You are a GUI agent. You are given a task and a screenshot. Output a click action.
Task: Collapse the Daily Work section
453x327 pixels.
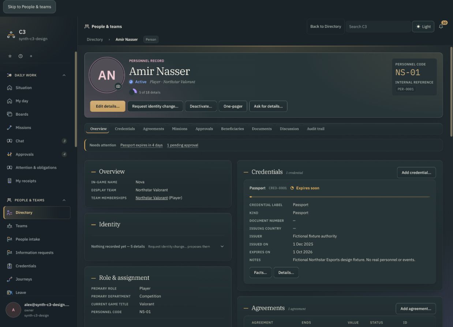pos(64,75)
